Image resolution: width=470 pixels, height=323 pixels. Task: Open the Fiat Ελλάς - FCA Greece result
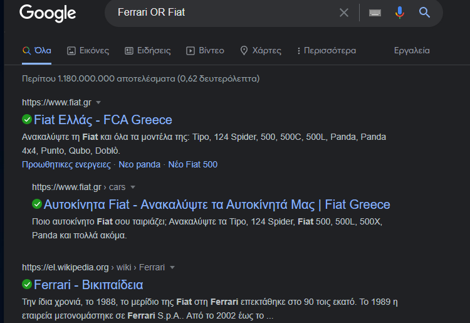click(103, 120)
